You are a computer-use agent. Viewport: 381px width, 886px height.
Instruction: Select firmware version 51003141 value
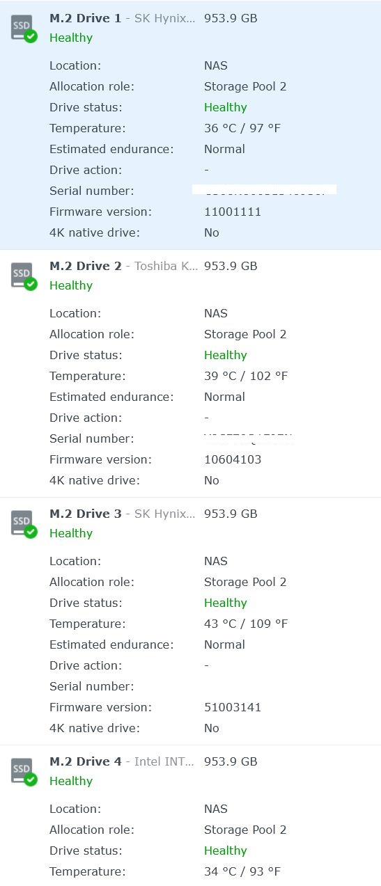coord(233,707)
